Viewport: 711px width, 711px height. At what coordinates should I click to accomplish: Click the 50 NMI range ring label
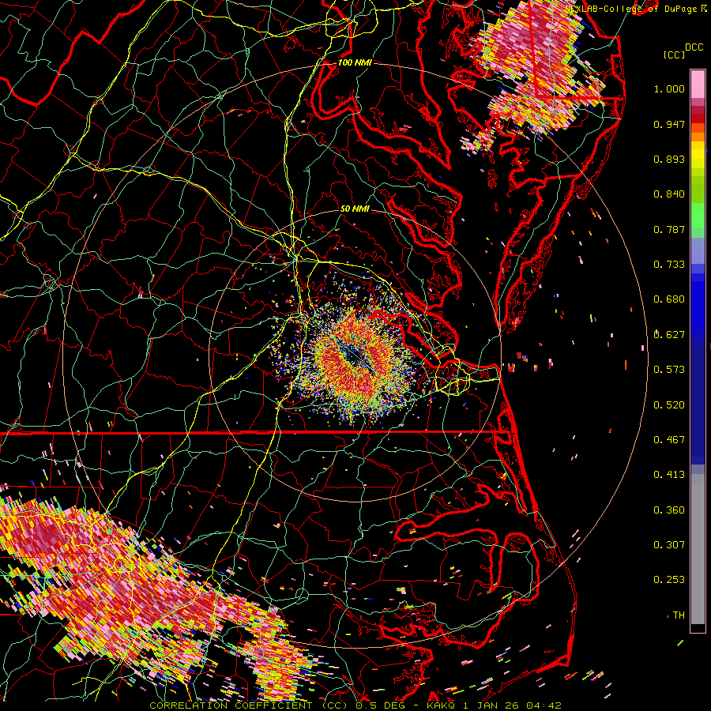click(355, 209)
